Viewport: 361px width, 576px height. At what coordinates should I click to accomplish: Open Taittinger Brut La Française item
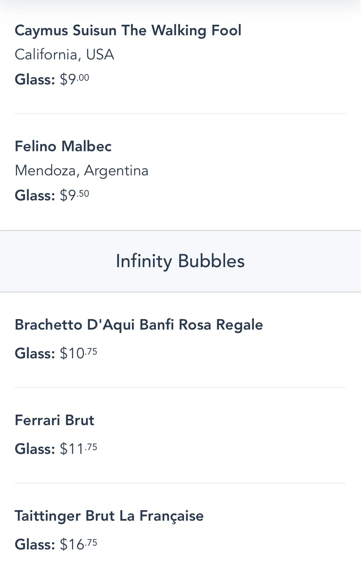point(109,516)
